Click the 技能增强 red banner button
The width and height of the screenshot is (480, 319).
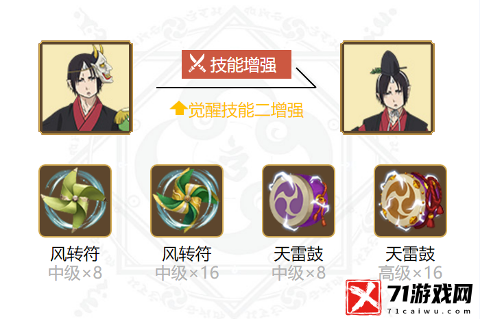click(x=237, y=64)
